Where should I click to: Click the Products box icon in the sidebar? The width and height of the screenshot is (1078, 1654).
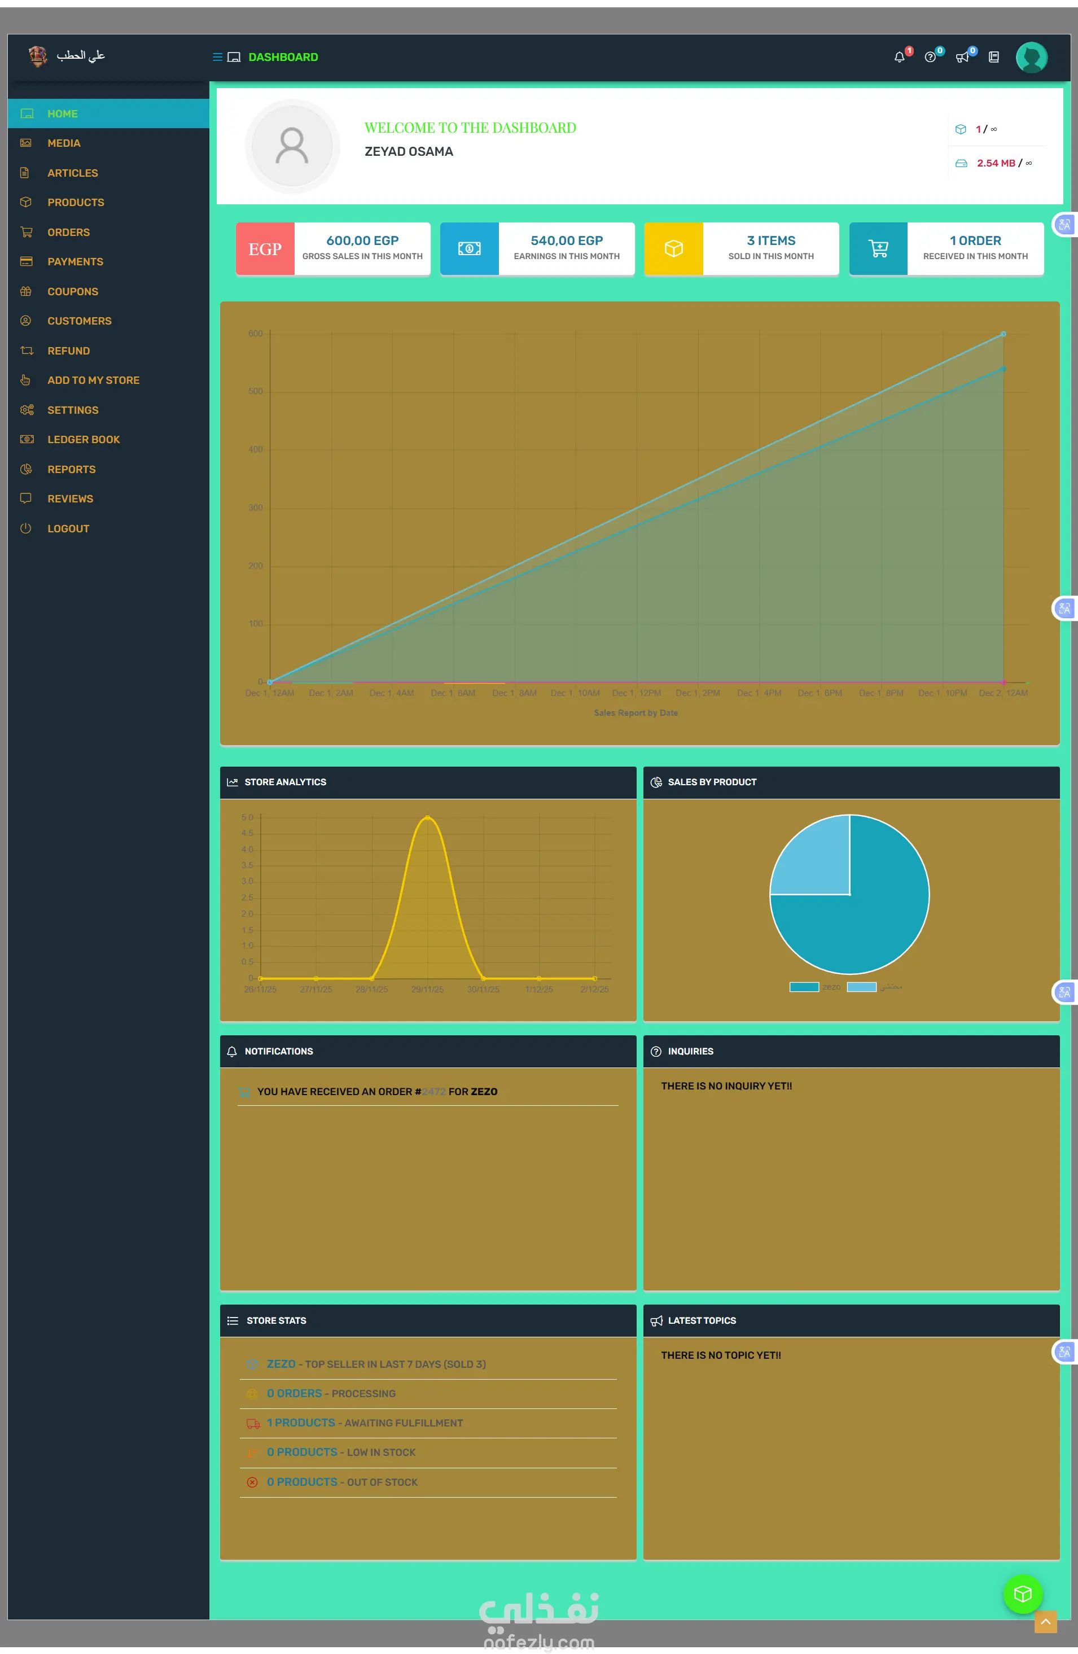point(26,202)
